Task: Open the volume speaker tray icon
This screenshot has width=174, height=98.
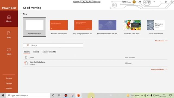Action: click(157, 96)
